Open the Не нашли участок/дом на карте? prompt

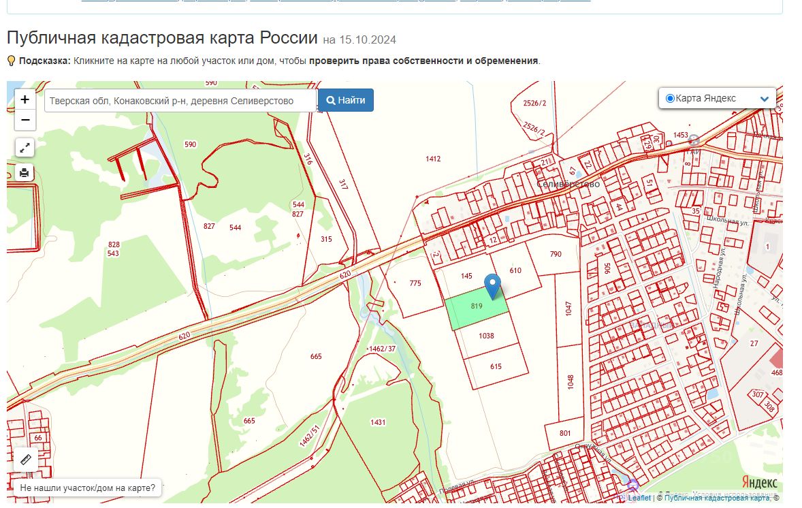87,488
